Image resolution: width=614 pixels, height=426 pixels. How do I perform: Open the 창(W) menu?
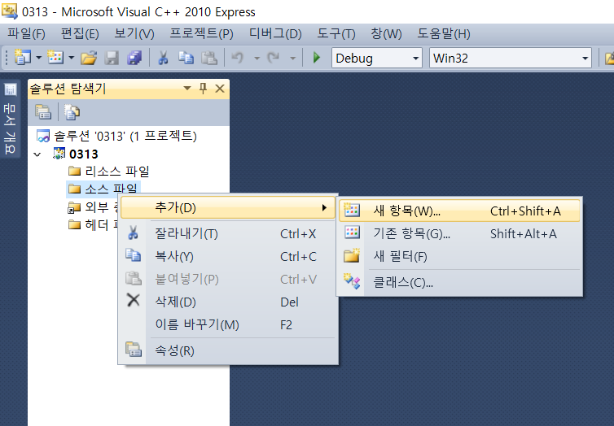386,33
